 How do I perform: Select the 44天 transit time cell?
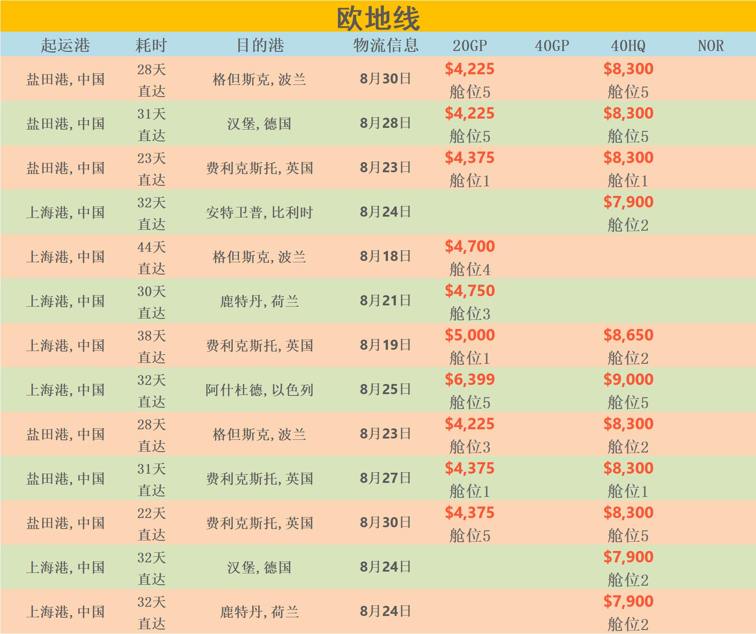(152, 247)
